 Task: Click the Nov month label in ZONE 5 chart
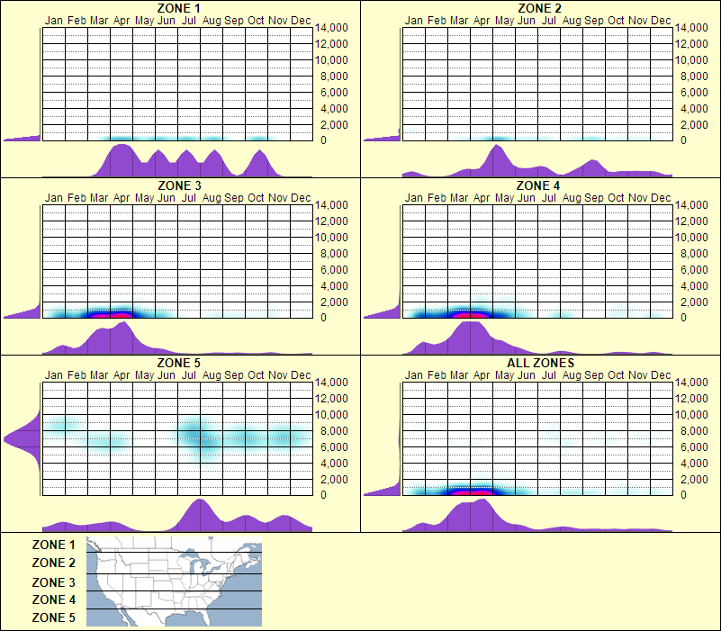278,375
